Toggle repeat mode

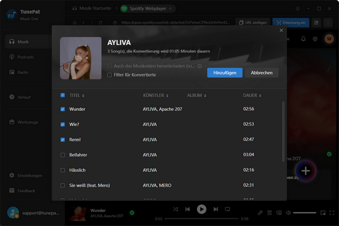228,209
